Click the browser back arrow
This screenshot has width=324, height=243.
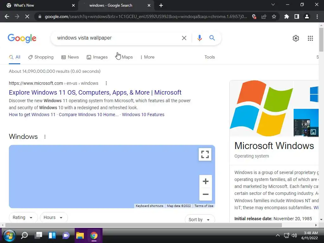click(7, 16)
